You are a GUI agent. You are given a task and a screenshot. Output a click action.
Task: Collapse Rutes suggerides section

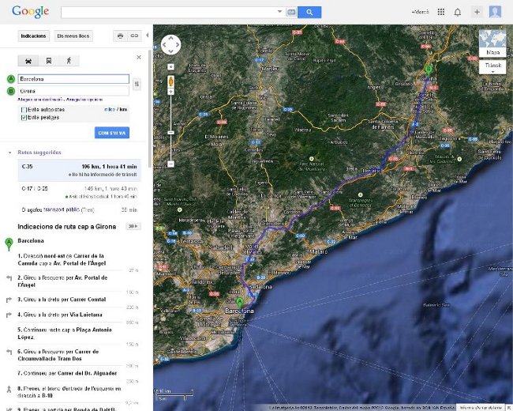pyautogui.click(x=9, y=153)
